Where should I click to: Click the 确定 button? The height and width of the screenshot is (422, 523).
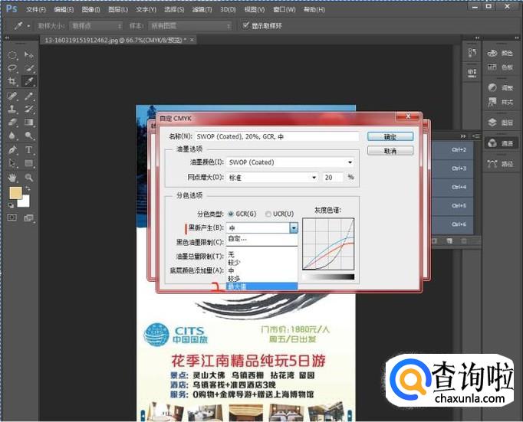coord(390,136)
